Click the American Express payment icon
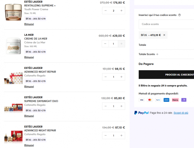 (x=166, y=100)
